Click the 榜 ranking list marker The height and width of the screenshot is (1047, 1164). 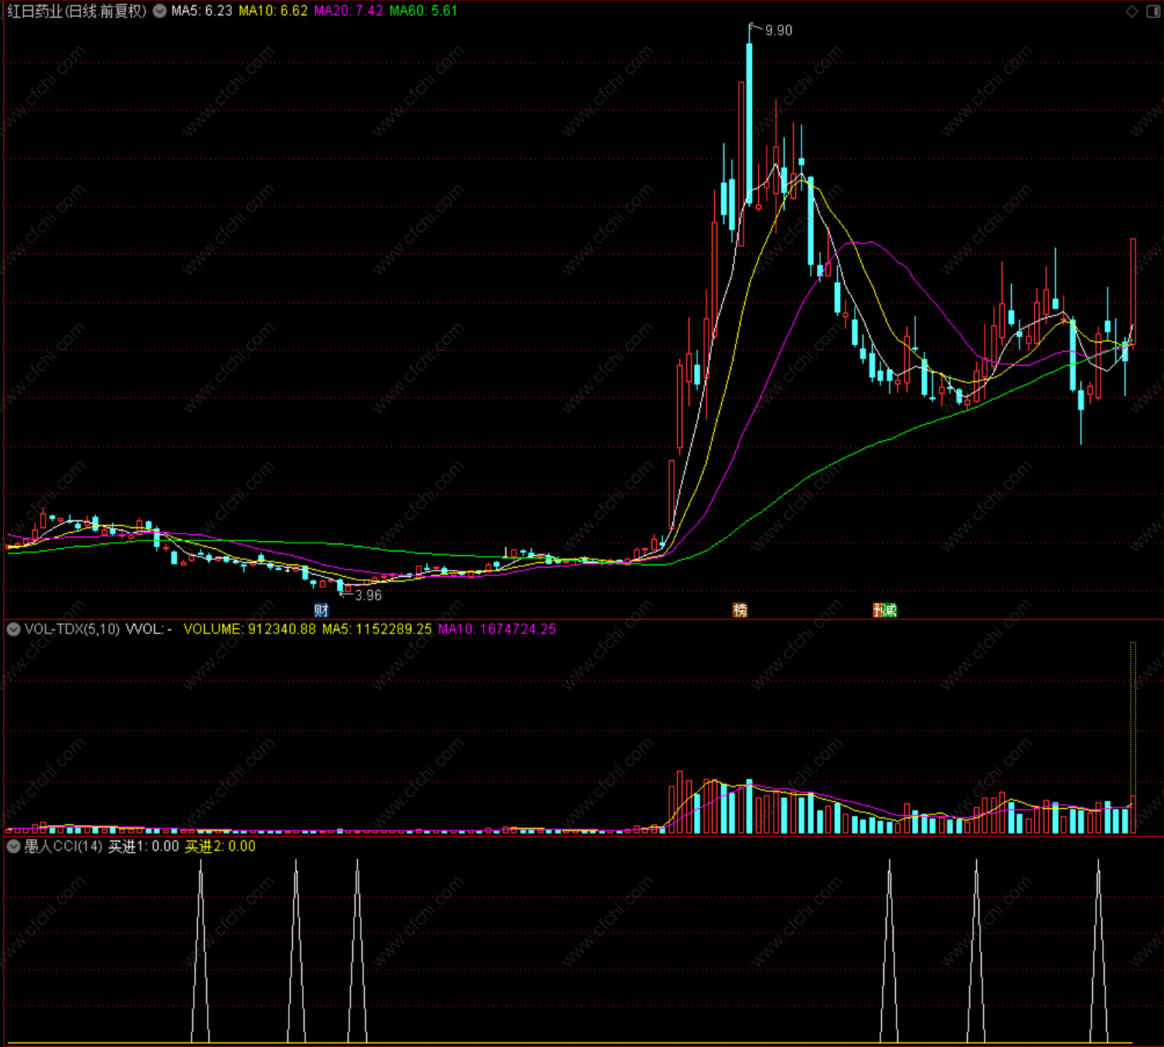tap(740, 610)
